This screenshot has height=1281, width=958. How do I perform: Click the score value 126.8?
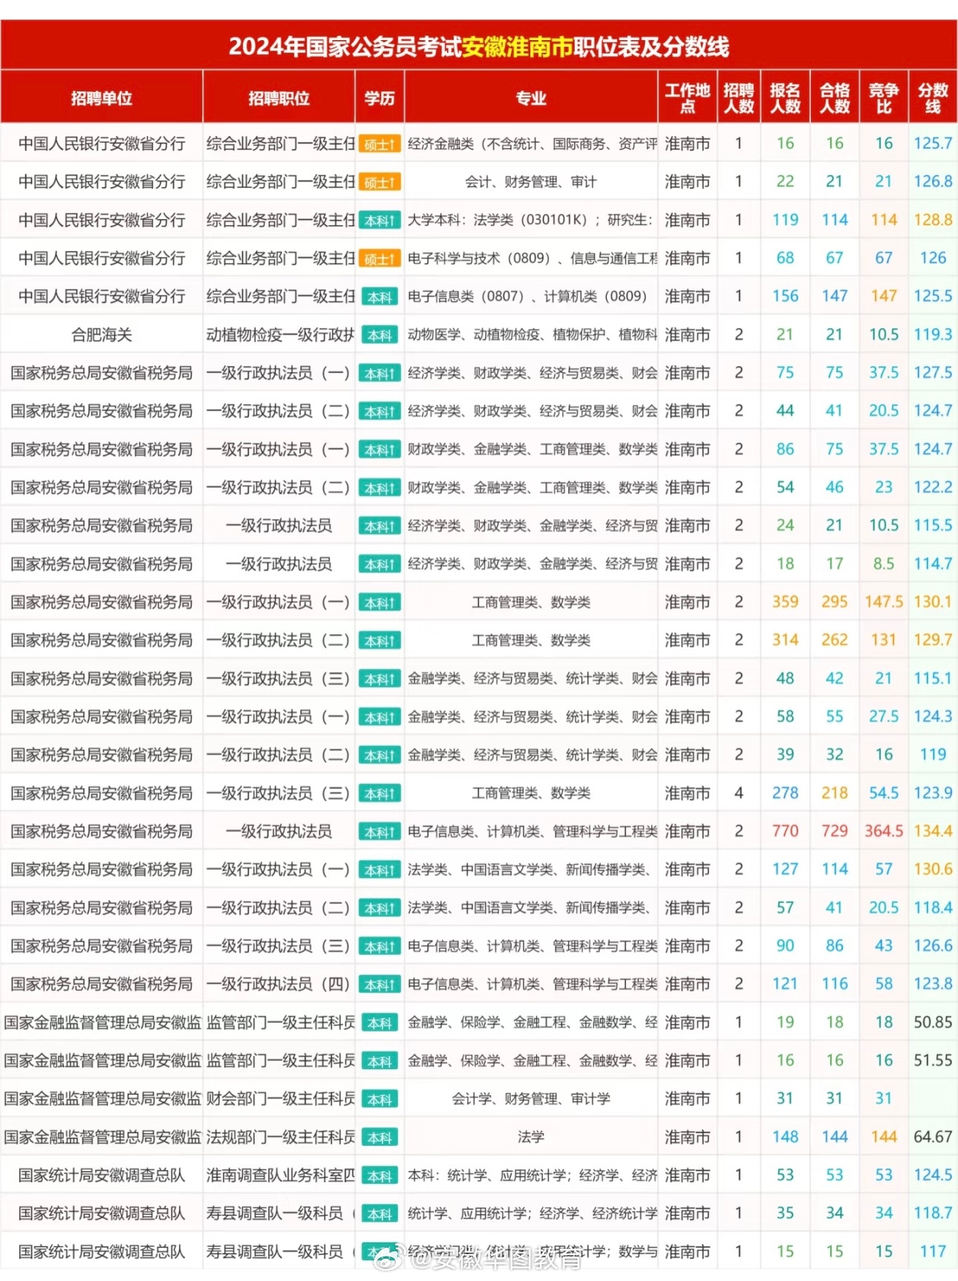933,181
